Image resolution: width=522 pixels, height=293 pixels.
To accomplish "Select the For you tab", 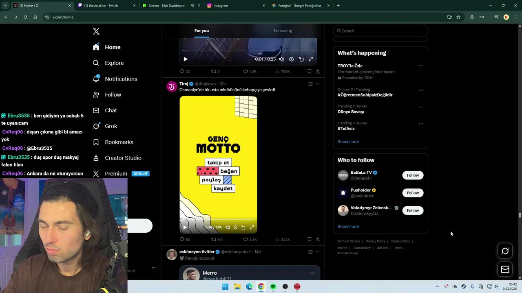I will (x=201, y=31).
